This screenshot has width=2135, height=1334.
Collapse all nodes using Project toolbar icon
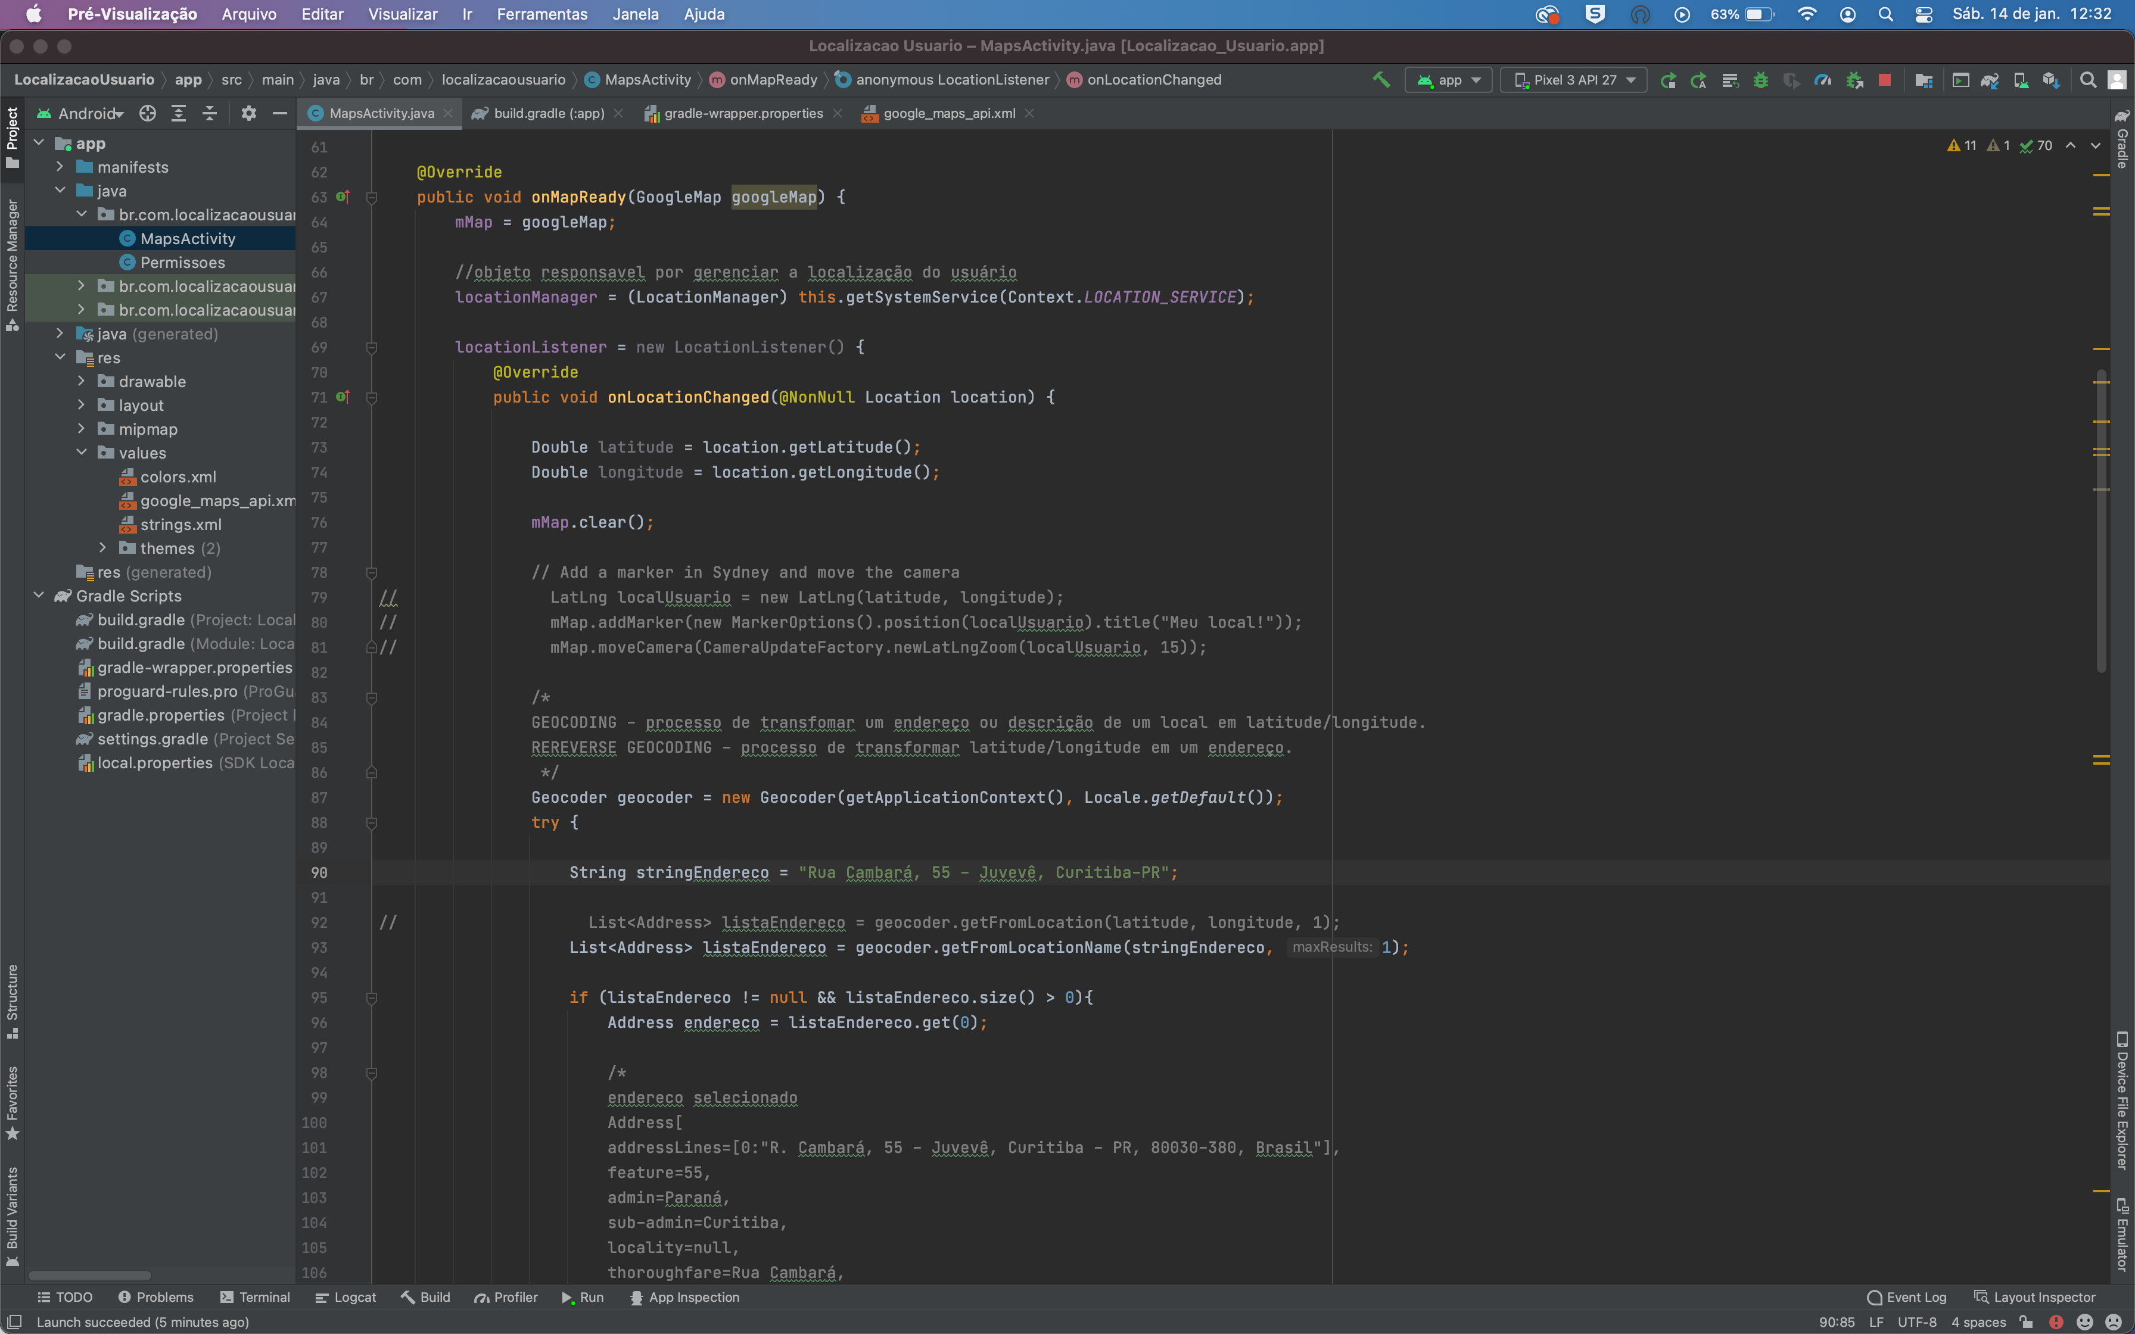210,113
